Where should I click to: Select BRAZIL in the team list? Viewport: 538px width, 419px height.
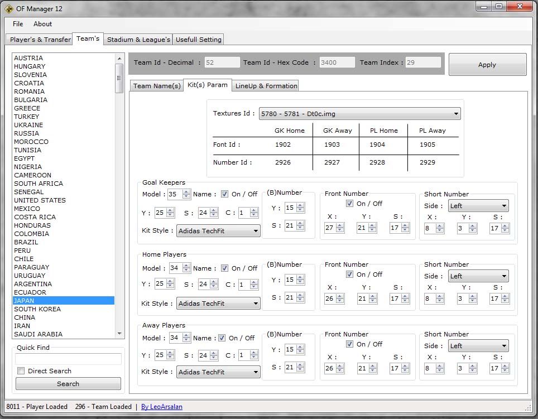point(26,242)
